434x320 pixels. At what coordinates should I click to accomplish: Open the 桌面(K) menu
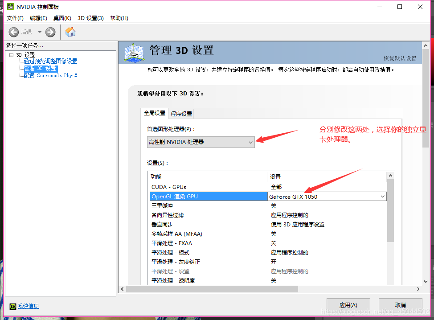[62, 18]
